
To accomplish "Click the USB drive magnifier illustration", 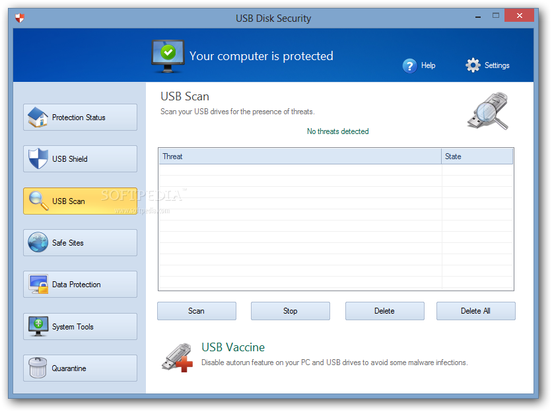I will [x=488, y=111].
